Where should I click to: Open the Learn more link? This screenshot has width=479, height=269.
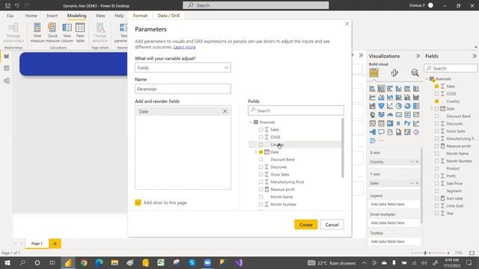point(185,47)
